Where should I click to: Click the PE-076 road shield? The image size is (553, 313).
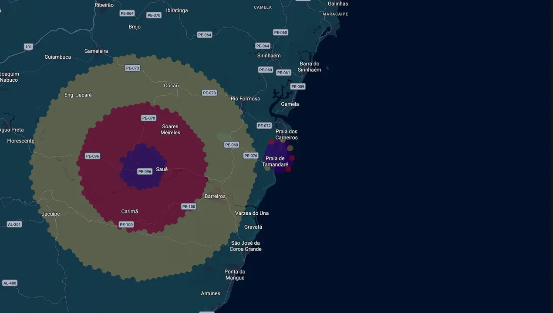[251, 156]
